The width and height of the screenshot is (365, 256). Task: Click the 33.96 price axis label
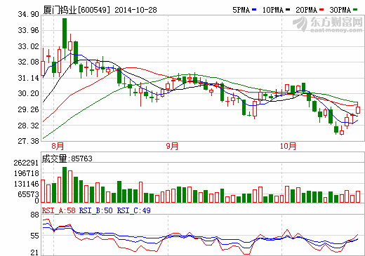28,30
